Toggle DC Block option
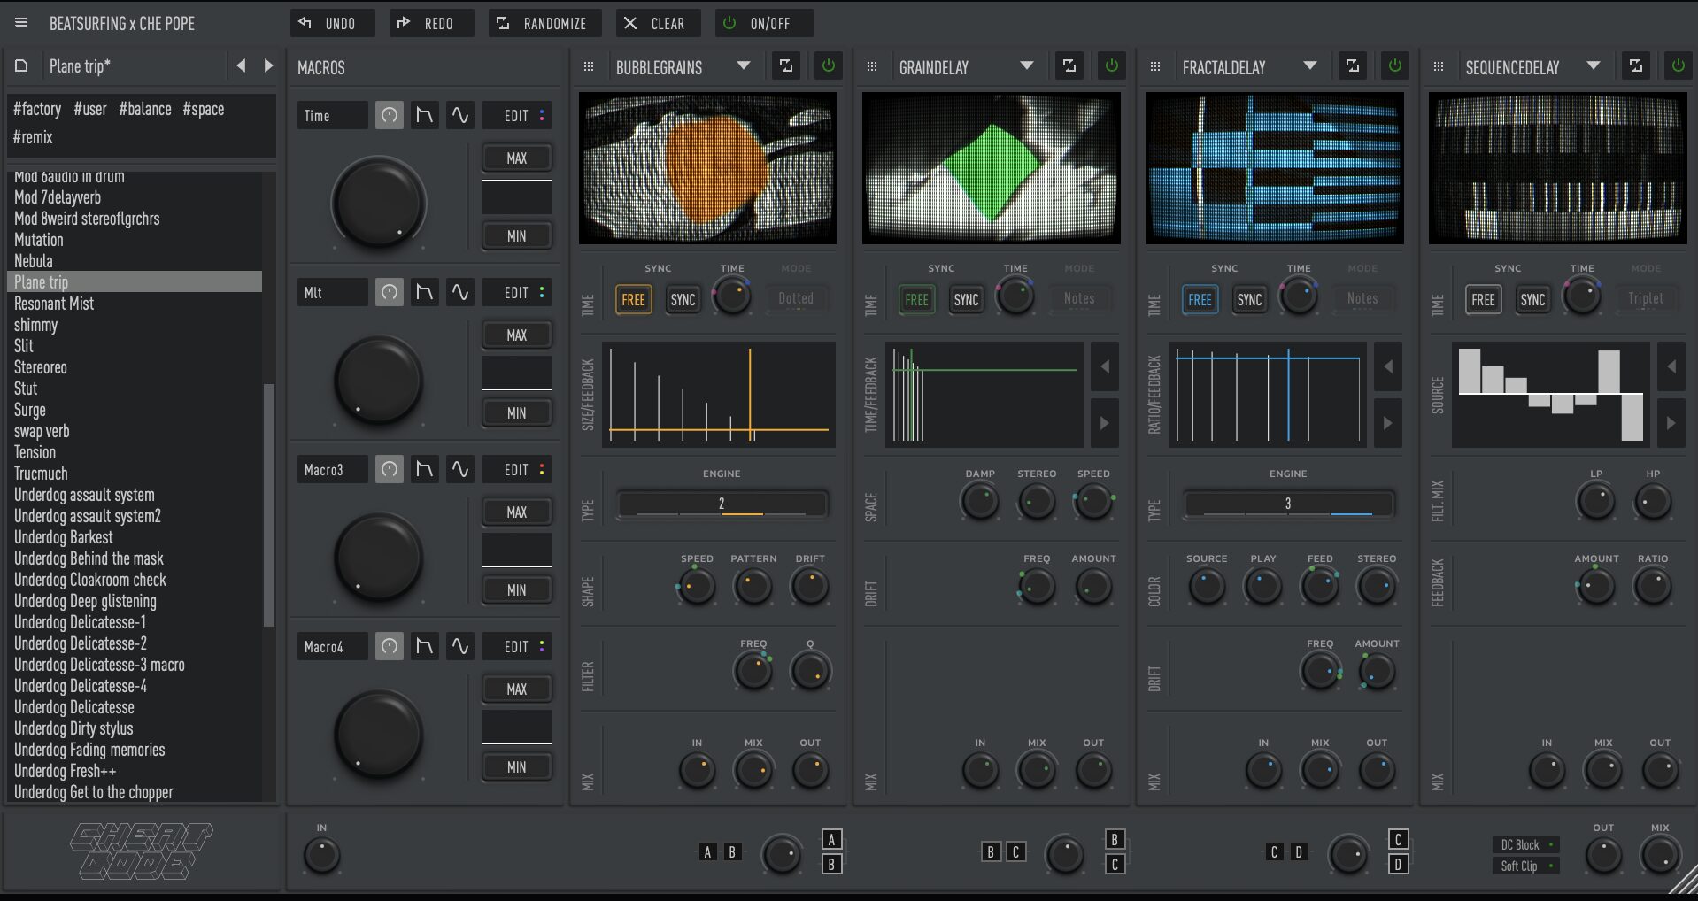The image size is (1698, 901). click(x=1526, y=844)
